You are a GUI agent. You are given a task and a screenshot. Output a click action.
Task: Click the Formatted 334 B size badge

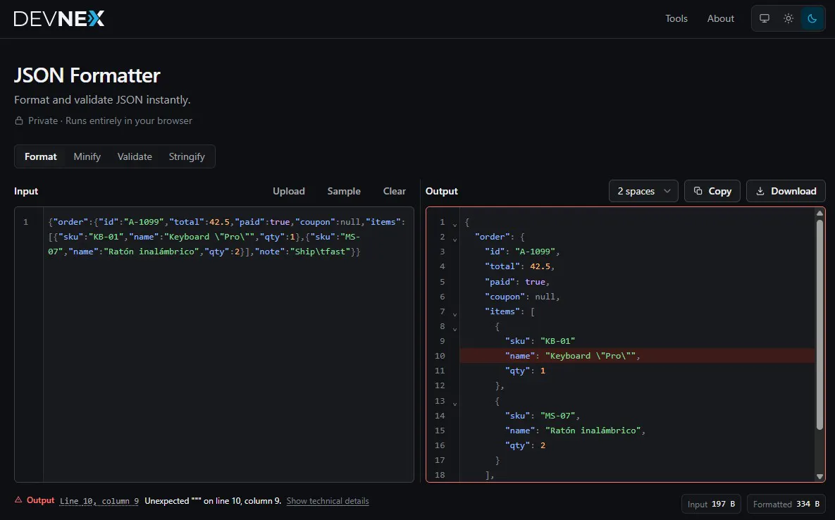pos(786,504)
